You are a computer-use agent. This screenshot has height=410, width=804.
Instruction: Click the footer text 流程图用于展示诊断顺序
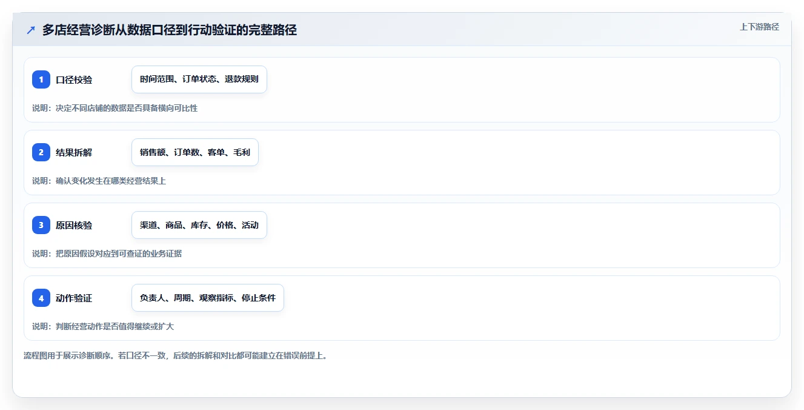pos(69,355)
